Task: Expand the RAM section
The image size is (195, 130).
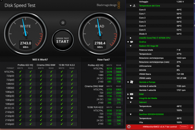Action: pyautogui.click(x=128, y=94)
